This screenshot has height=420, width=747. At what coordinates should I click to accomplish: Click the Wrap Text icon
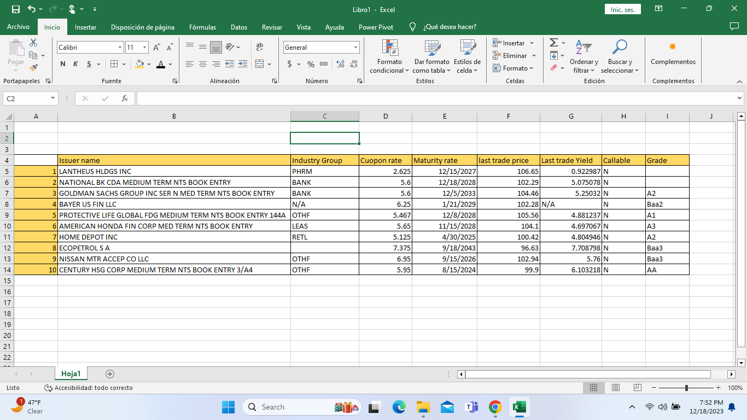click(x=260, y=47)
